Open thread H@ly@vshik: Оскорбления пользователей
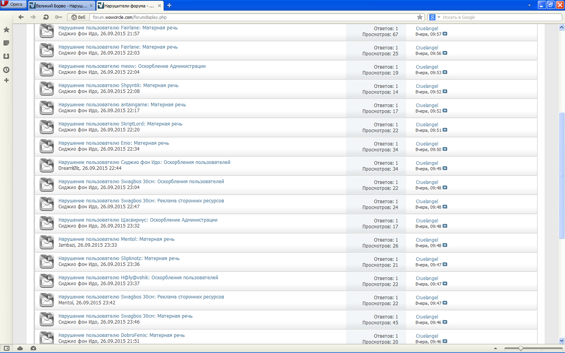This screenshot has height=353, width=565. tap(138, 278)
